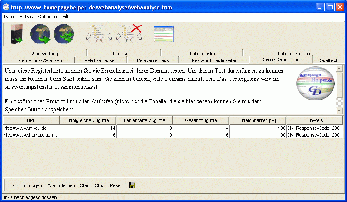347x202 pixels.
Task: Click the local file analysis icon with green arrow
Action: click(17, 34)
